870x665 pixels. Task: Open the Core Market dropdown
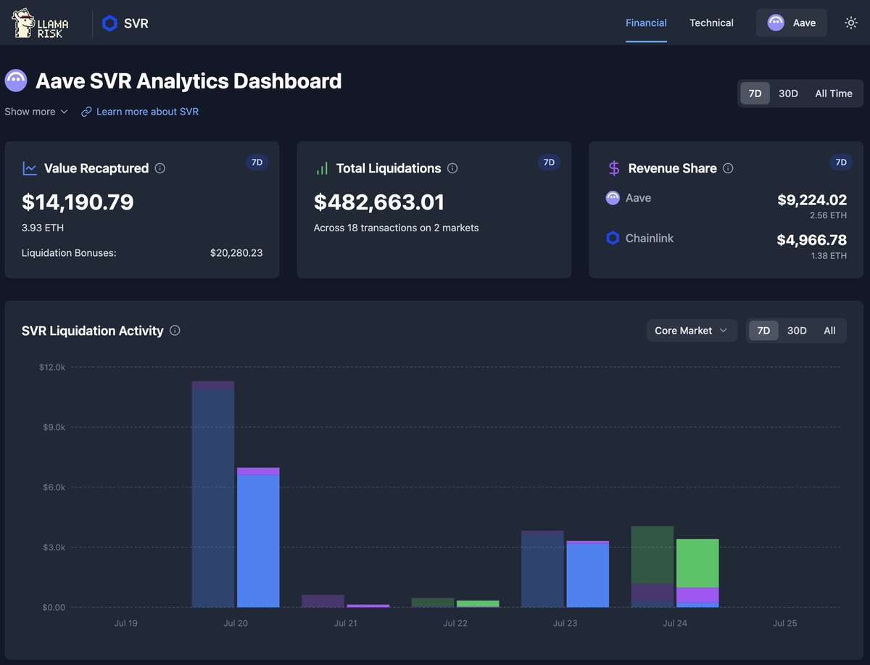pyautogui.click(x=692, y=330)
